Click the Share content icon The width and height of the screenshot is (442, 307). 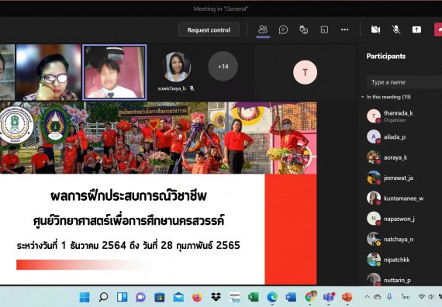coord(416,29)
